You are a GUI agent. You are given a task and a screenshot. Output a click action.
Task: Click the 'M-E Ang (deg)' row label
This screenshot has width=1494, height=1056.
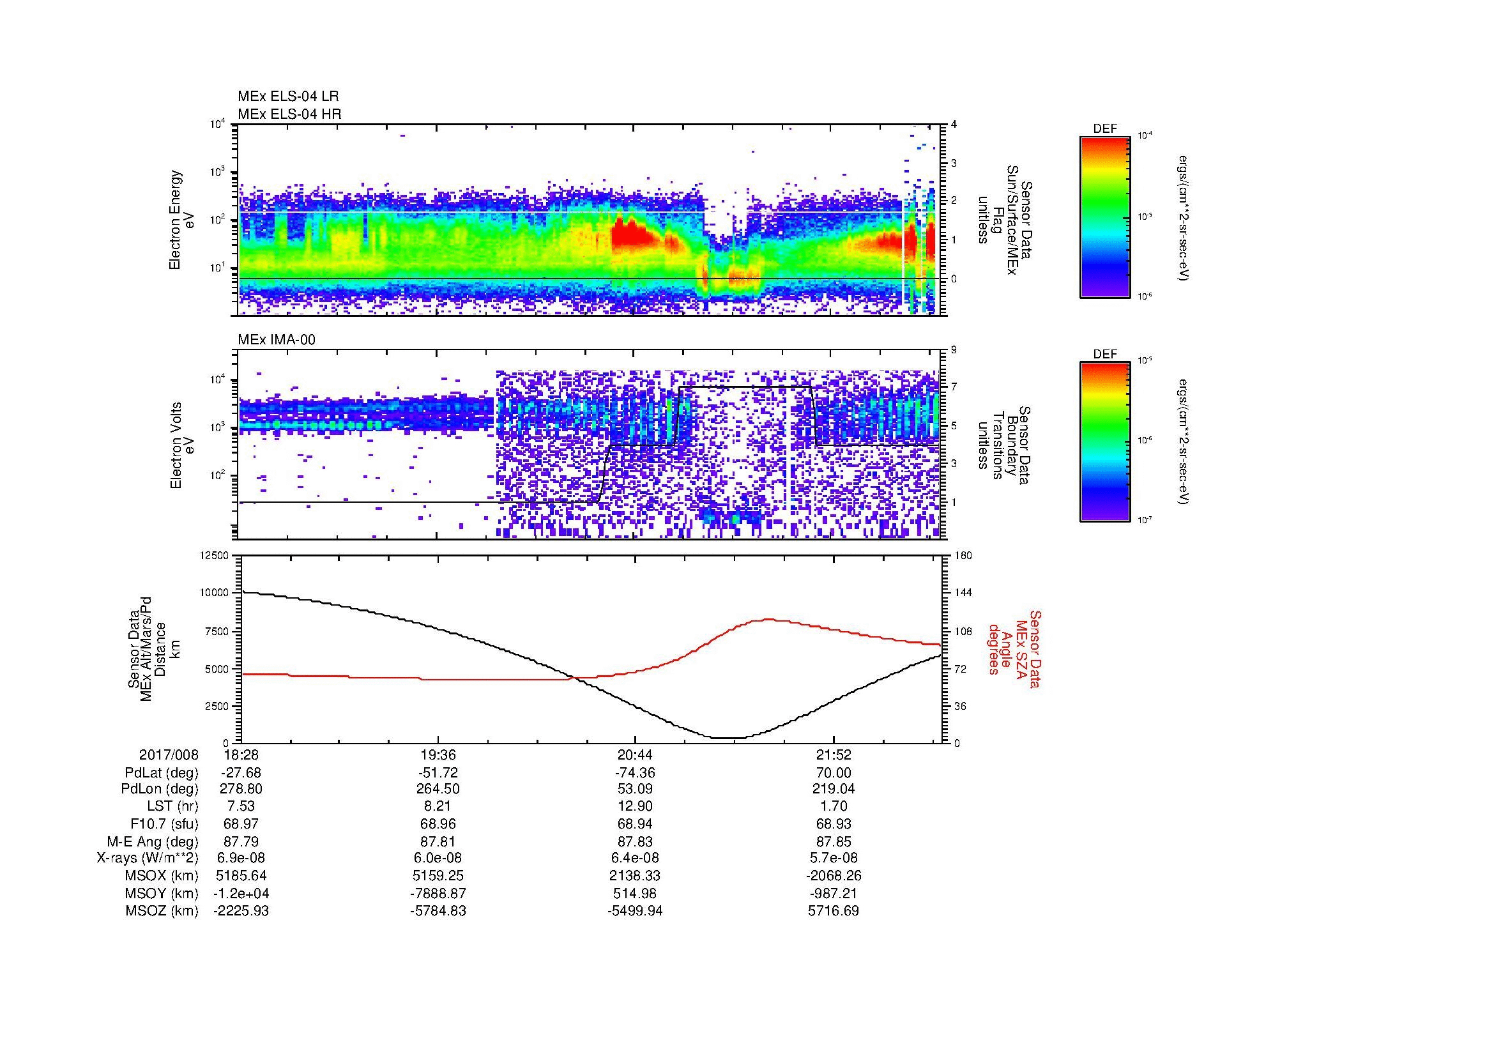tap(153, 842)
